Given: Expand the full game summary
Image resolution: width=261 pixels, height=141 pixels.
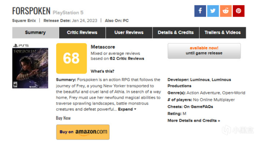Looking at the screenshot, I should (x=127, y=109).
